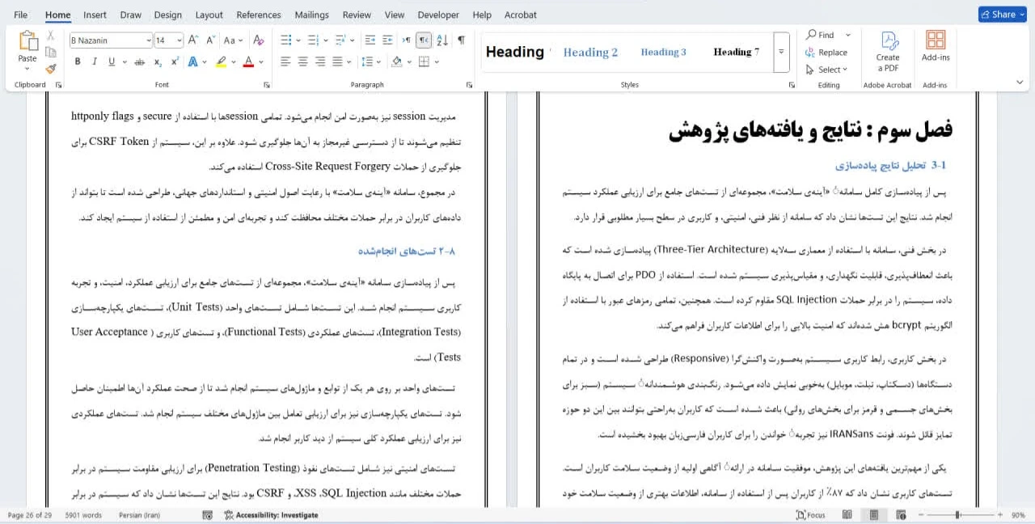The image size is (1035, 524).
Task: Click the bullets list icon
Action: pos(286,40)
